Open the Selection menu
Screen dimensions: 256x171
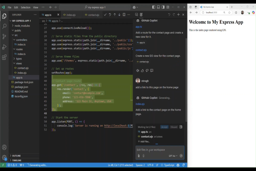pos(26,8)
